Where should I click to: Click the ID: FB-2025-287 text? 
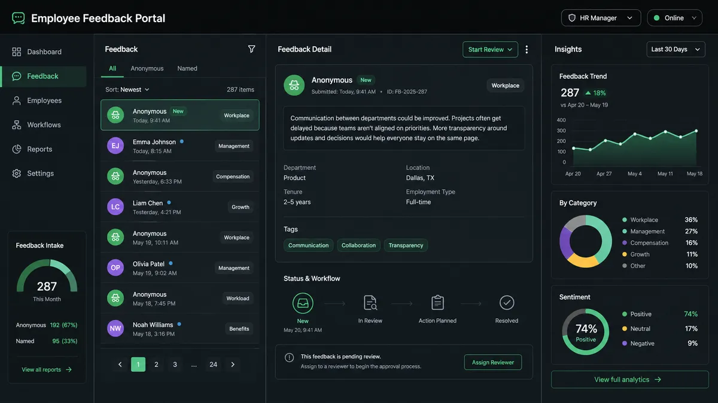pos(407,92)
